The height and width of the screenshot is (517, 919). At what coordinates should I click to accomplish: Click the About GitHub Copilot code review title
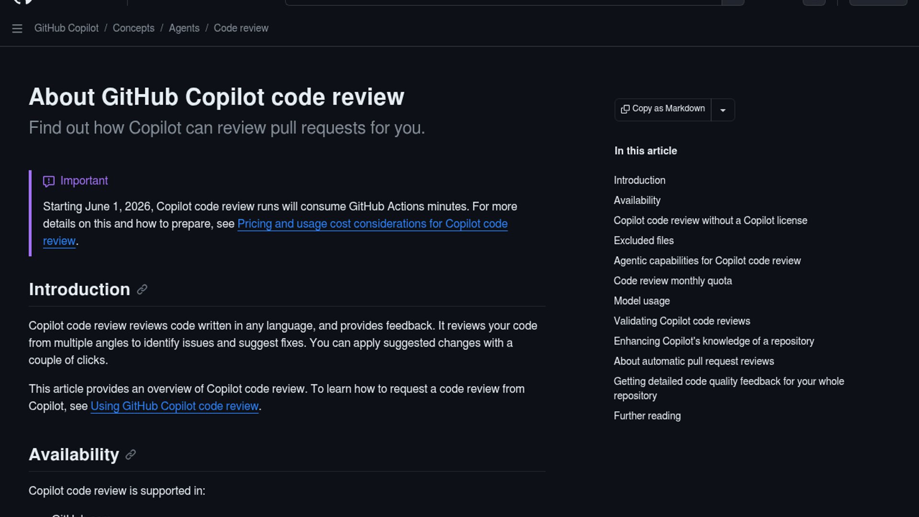[216, 97]
